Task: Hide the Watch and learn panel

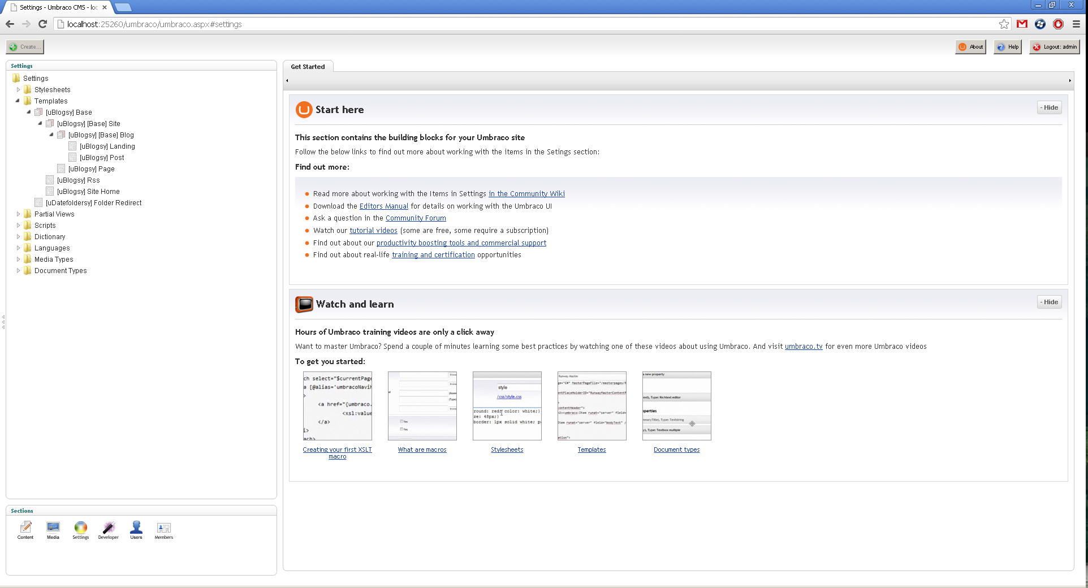Action: pos(1049,302)
